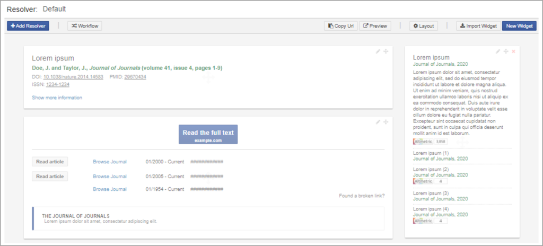Click move handle icon on citation widget

pos(386,51)
